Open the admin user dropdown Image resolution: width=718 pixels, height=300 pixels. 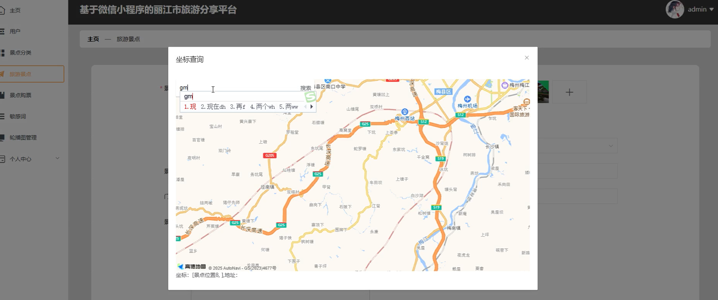click(x=700, y=9)
